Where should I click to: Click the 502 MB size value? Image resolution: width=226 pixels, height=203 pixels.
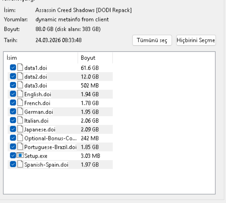tap(90, 86)
